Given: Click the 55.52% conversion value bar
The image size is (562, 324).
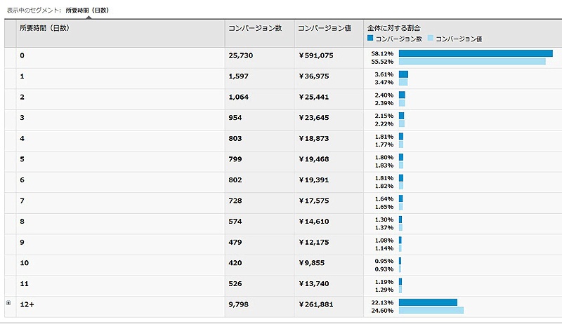Looking at the screenshot, I should [x=471, y=62].
